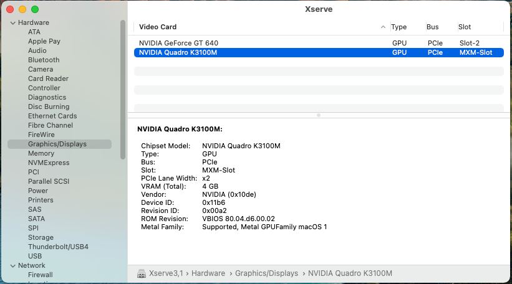This screenshot has width=512, height=284.
Task: Open Thunderbolt/USB4 in the sidebar
Action: [58, 247]
